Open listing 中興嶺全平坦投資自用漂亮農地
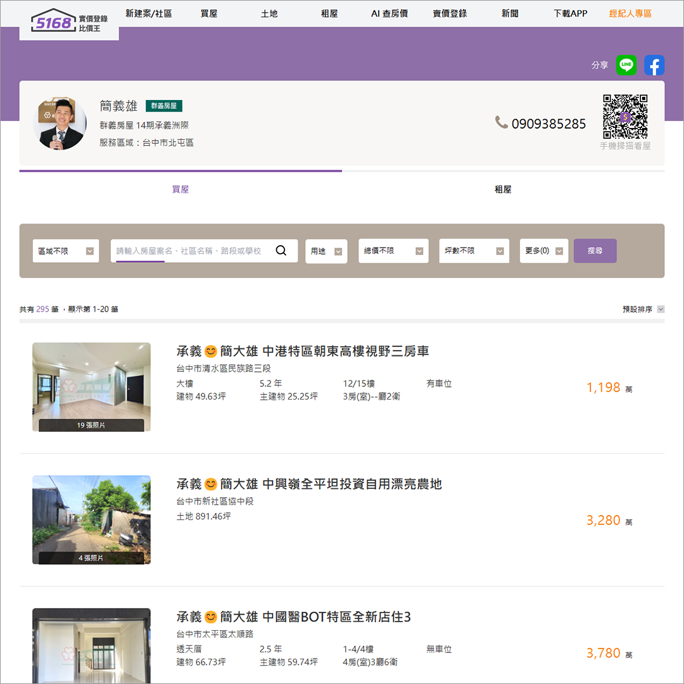684x684 pixels. [309, 484]
